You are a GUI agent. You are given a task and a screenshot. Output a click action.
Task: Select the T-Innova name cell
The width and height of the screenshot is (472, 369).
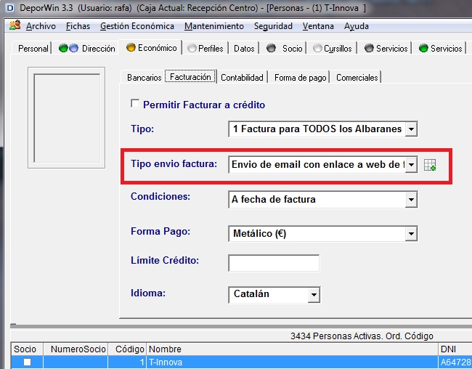click(x=292, y=362)
